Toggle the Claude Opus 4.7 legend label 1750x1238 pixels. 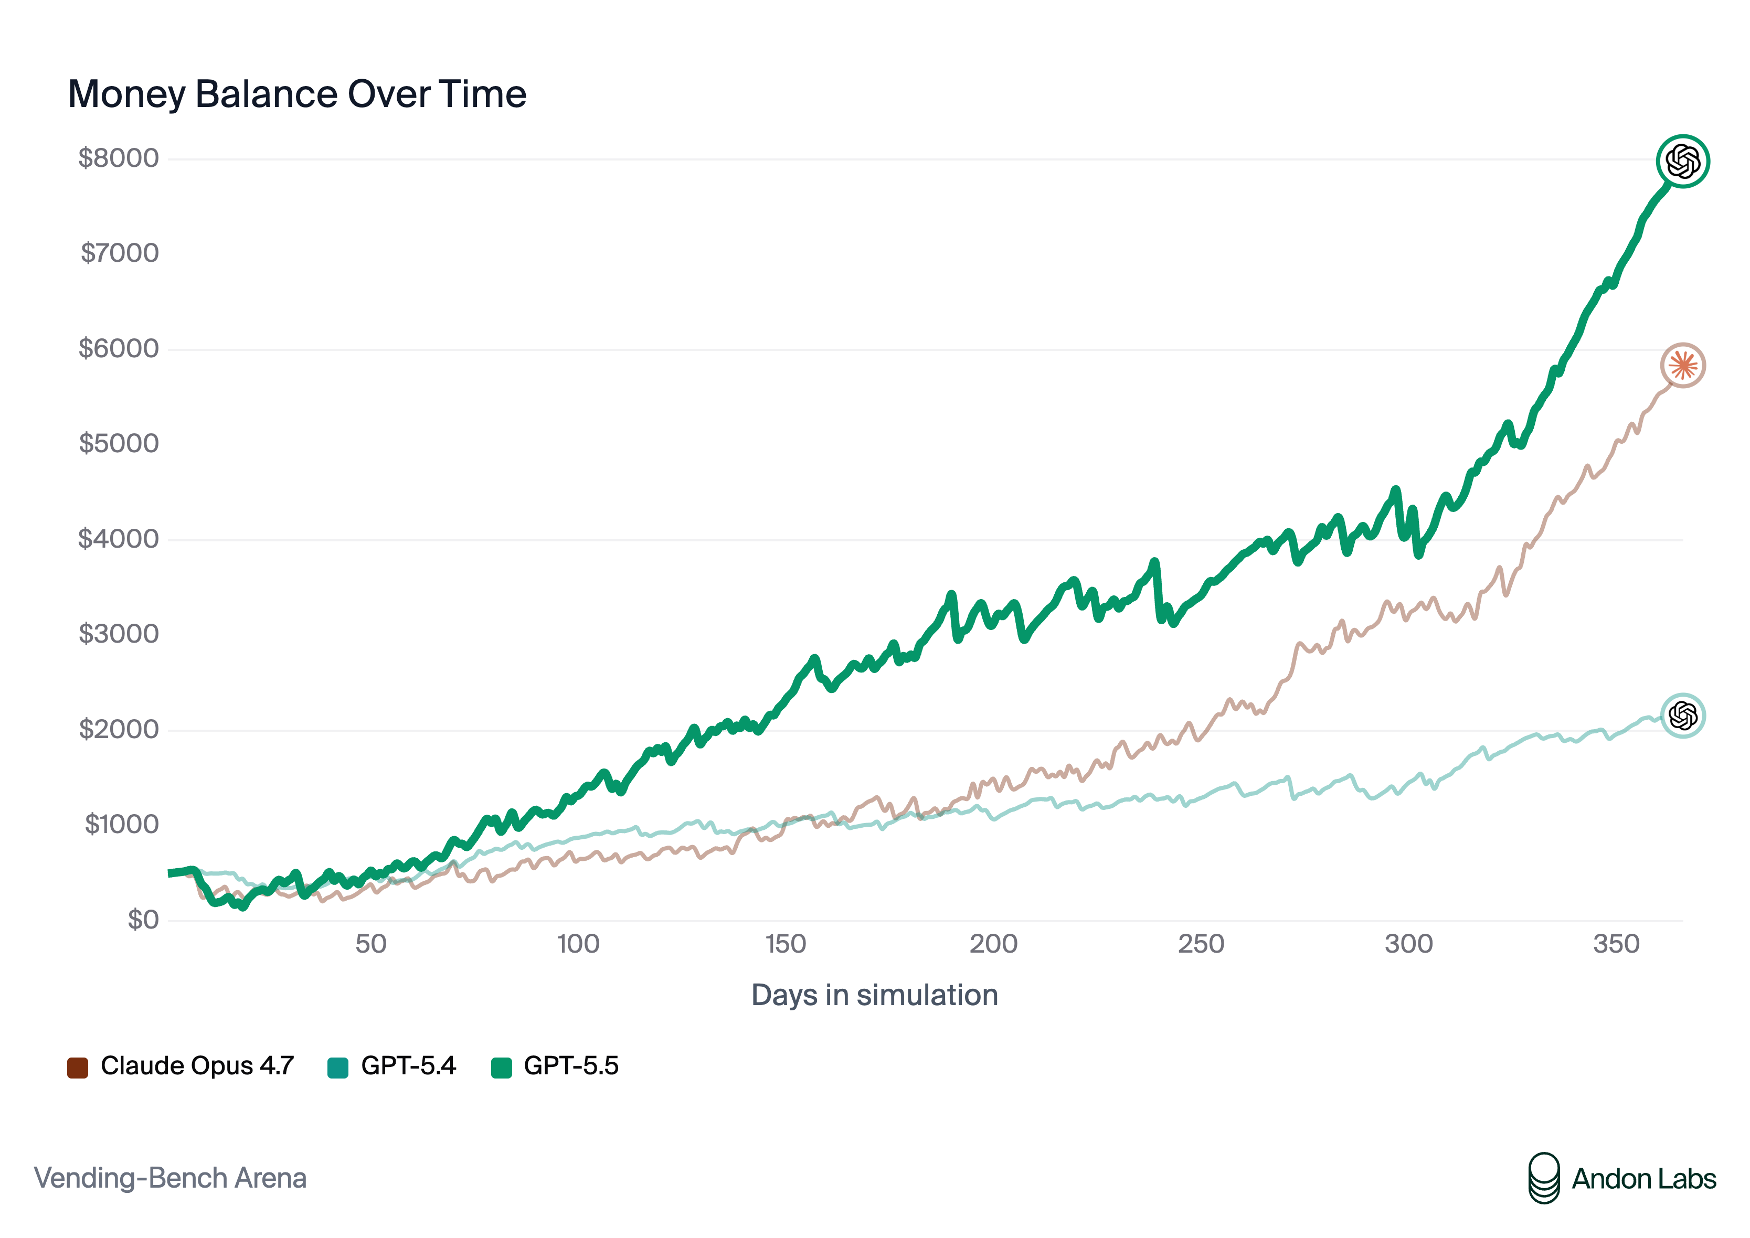(x=197, y=1066)
